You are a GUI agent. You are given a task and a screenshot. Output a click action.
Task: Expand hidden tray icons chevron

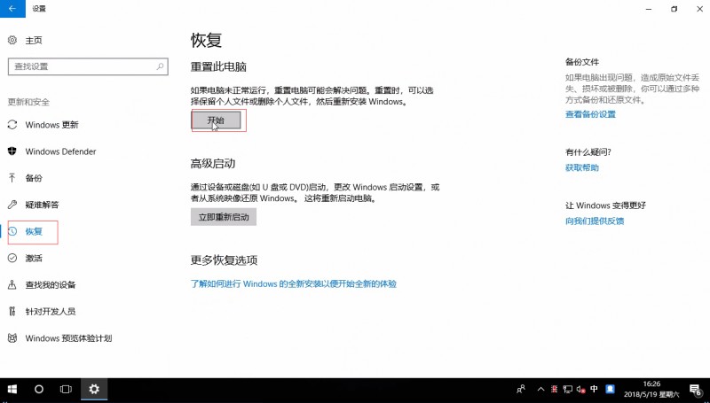click(540, 389)
